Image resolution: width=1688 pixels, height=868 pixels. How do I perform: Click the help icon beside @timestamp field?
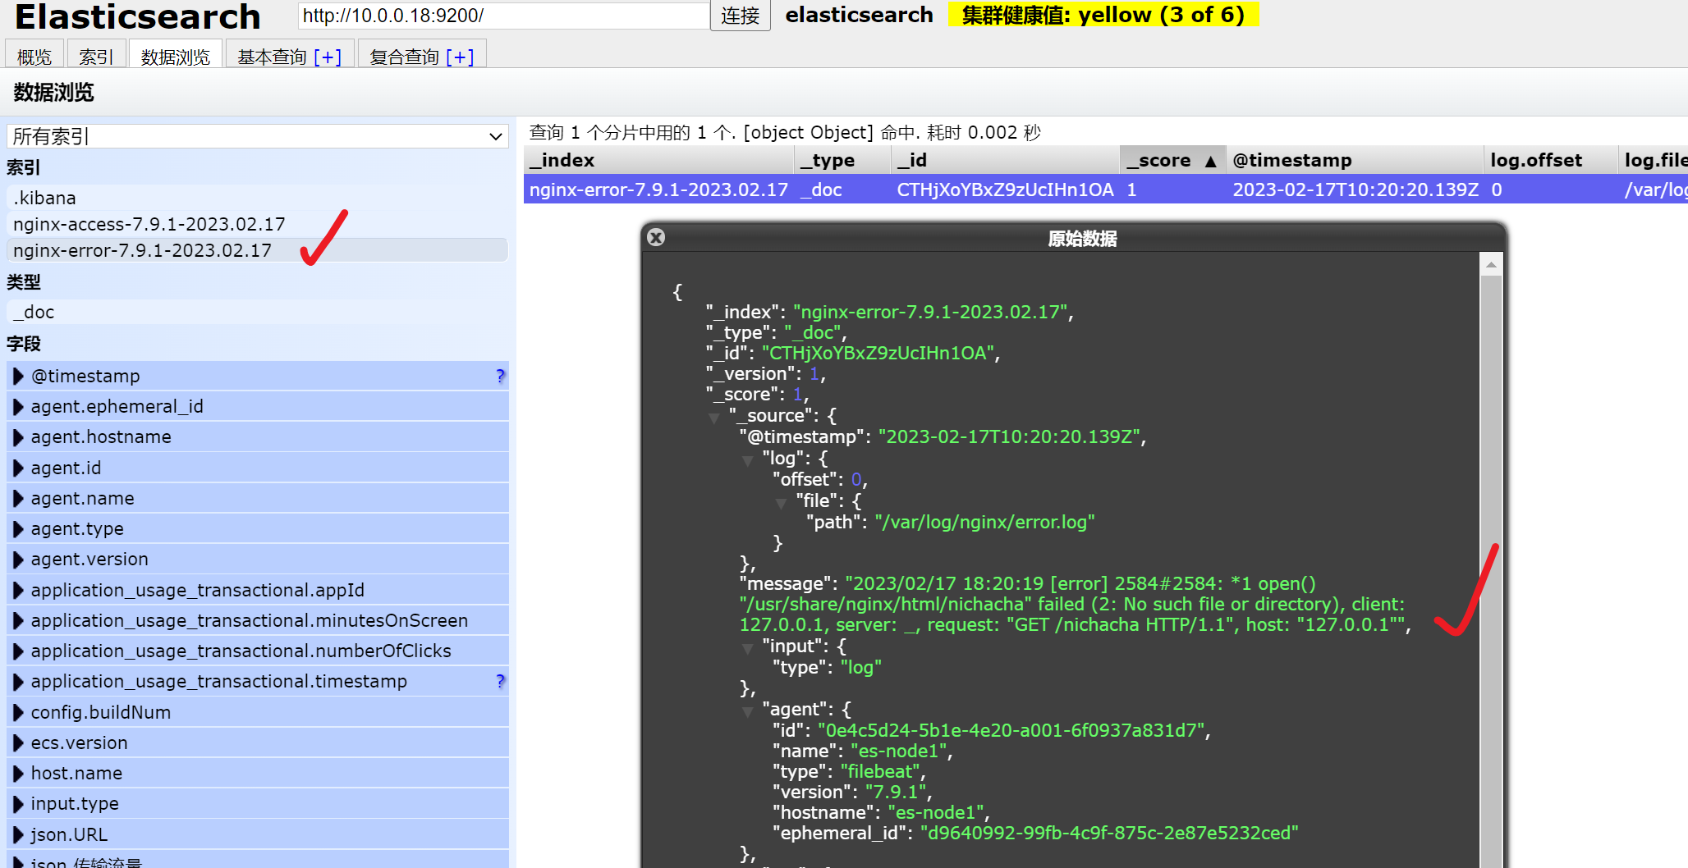click(x=500, y=376)
